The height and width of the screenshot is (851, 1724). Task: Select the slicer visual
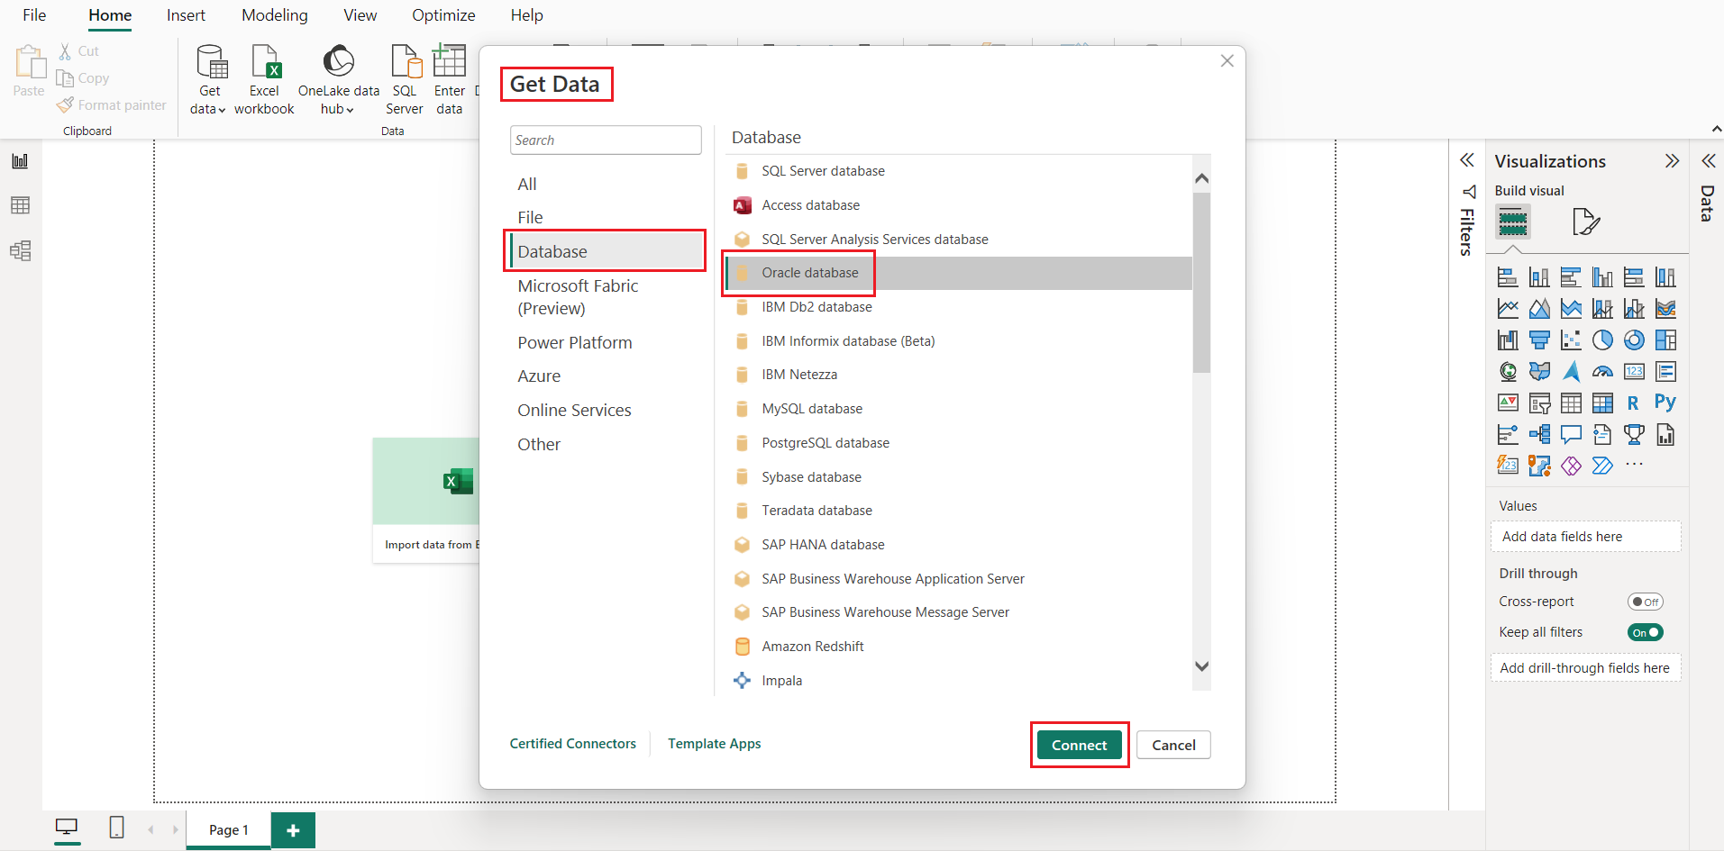pyautogui.click(x=1539, y=403)
